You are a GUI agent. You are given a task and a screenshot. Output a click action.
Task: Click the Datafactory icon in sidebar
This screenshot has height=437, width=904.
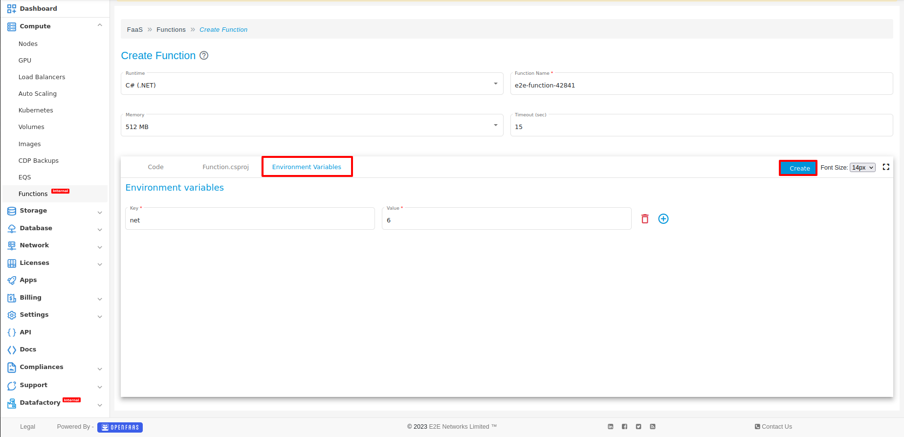click(x=12, y=403)
